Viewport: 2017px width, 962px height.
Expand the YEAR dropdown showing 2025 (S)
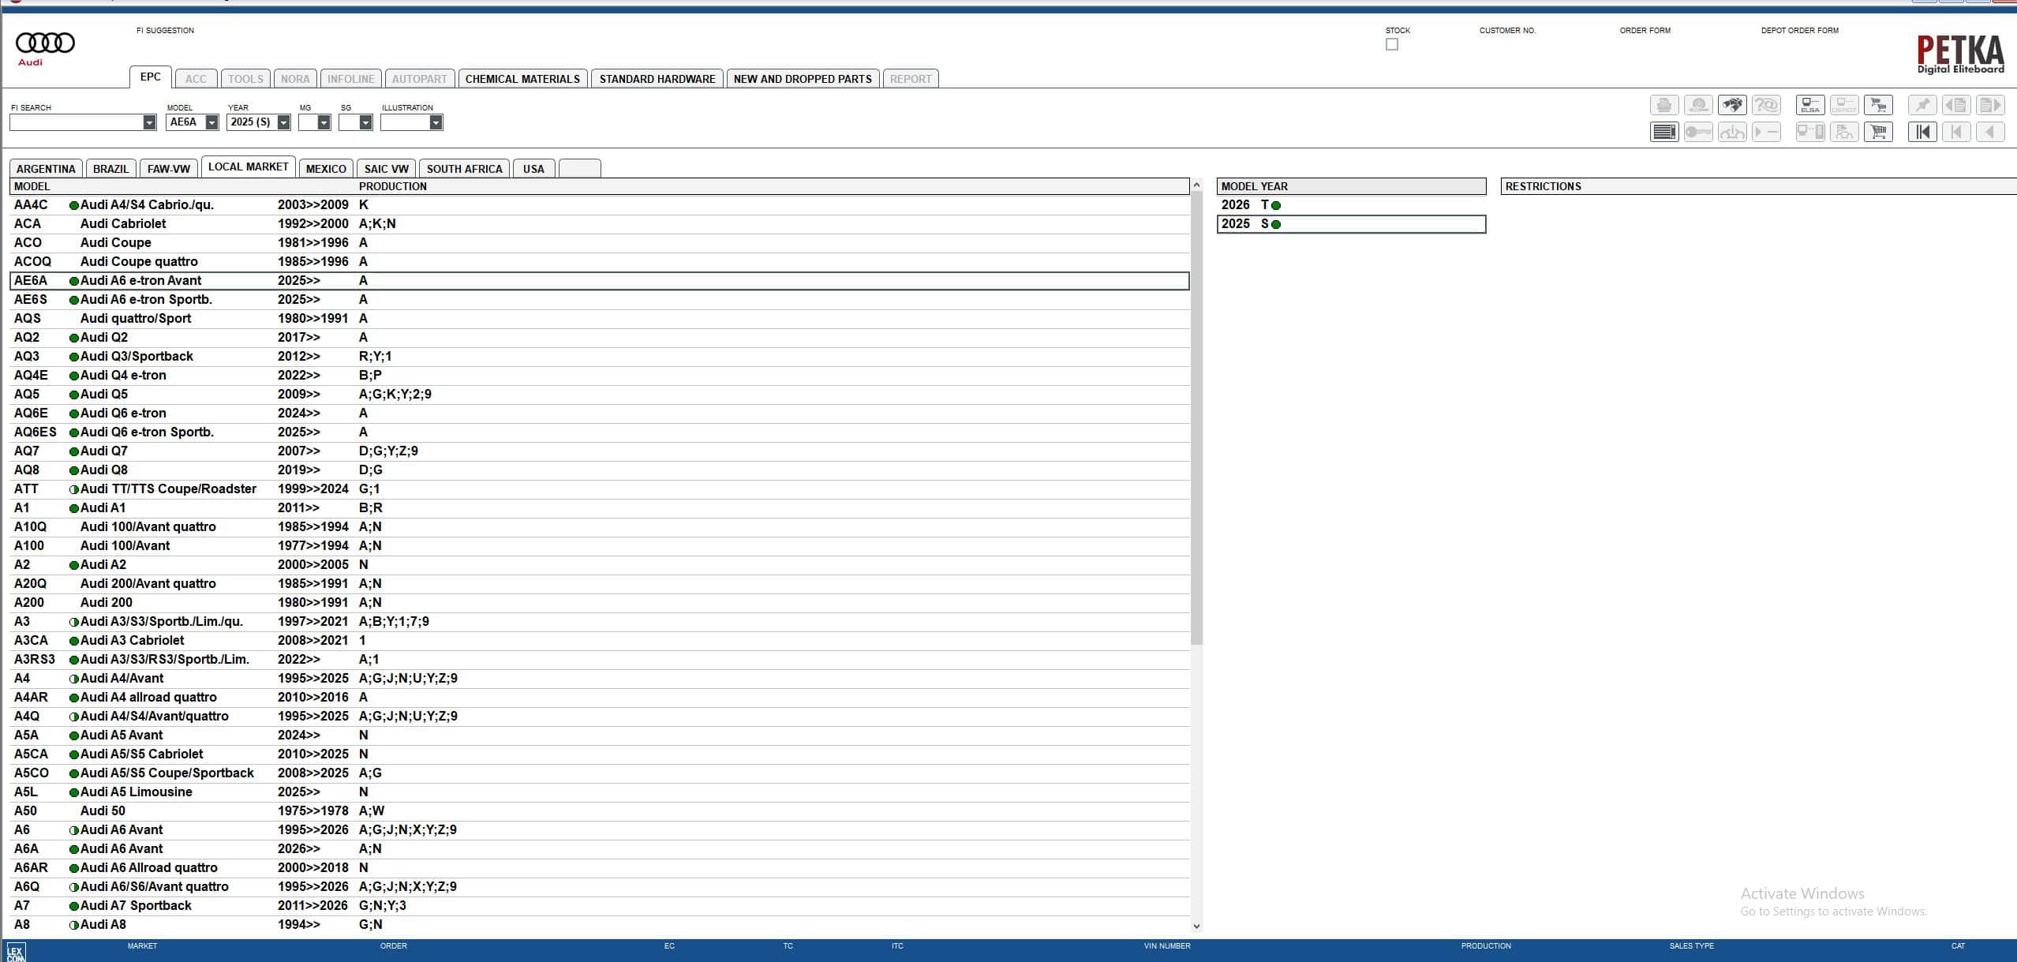[x=283, y=122]
